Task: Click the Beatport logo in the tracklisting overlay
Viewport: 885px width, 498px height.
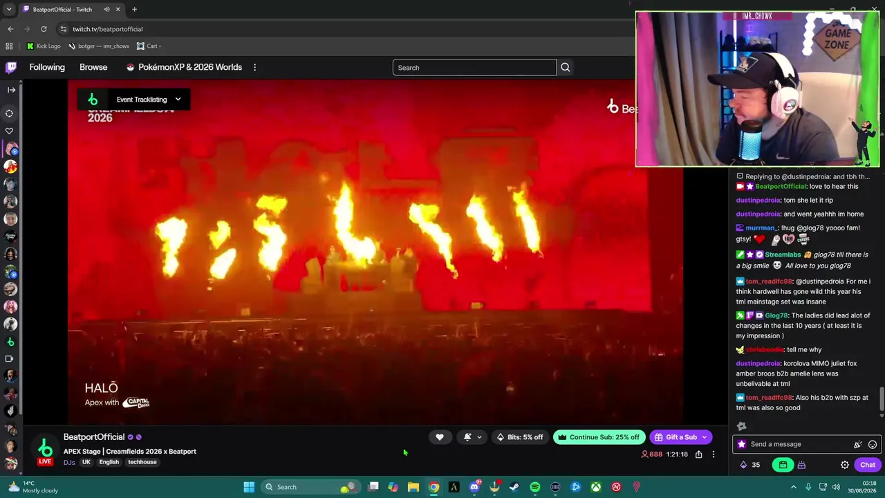Action: (93, 100)
